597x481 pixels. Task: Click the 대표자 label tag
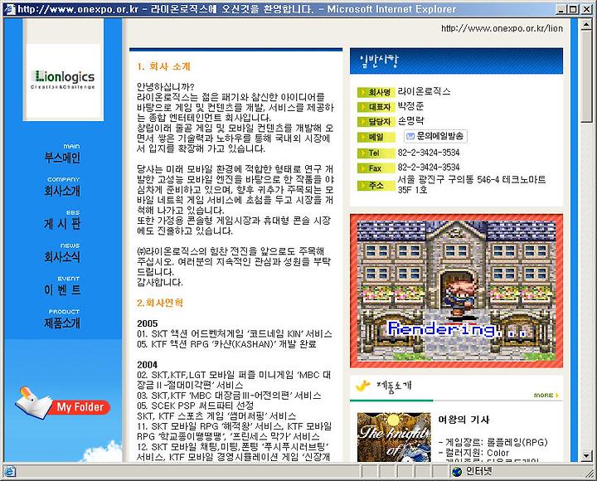click(376, 107)
